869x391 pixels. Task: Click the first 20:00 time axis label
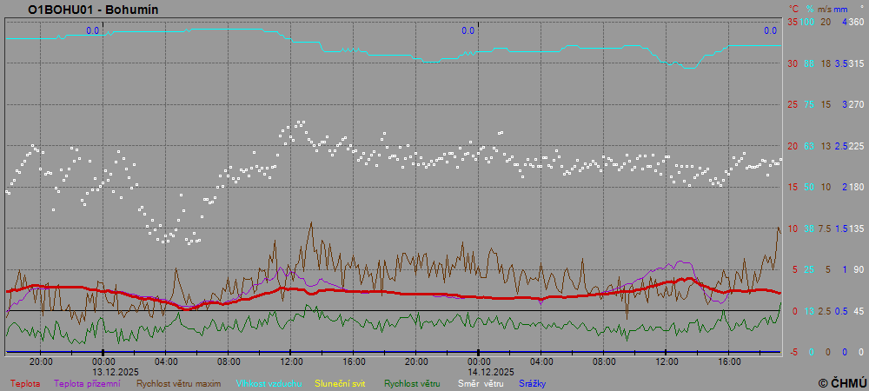[41, 361]
